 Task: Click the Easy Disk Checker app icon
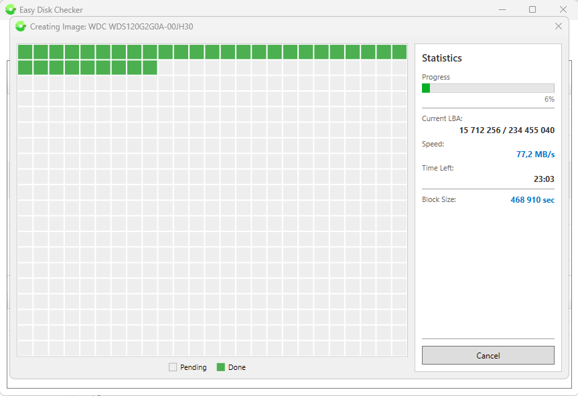coord(9,9)
